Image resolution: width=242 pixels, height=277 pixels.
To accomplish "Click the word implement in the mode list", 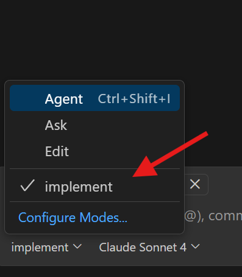I will pyautogui.click(x=79, y=187).
